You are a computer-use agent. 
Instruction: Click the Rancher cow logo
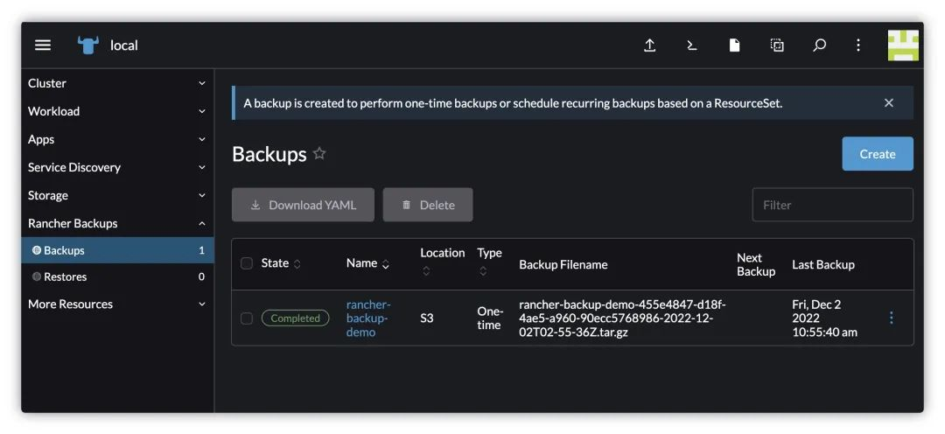coord(88,45)
